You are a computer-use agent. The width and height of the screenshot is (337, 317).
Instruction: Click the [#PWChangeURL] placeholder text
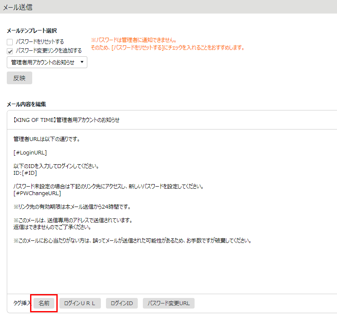(37, 193)
